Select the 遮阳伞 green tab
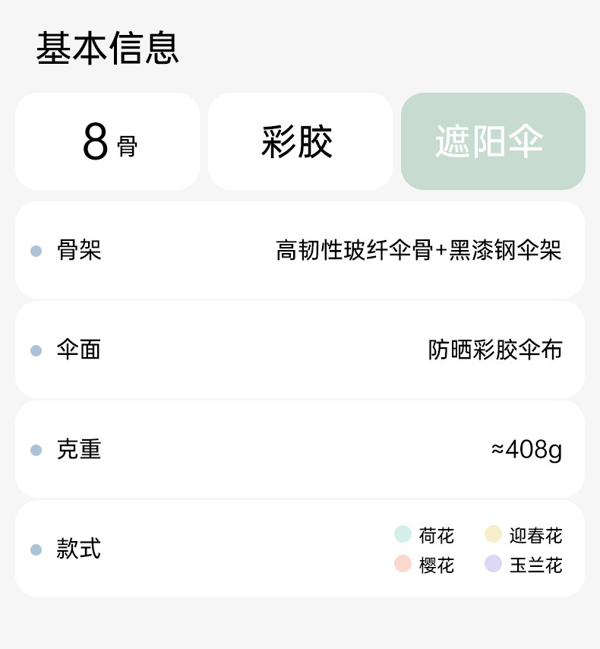 click(x=493, y=141)
